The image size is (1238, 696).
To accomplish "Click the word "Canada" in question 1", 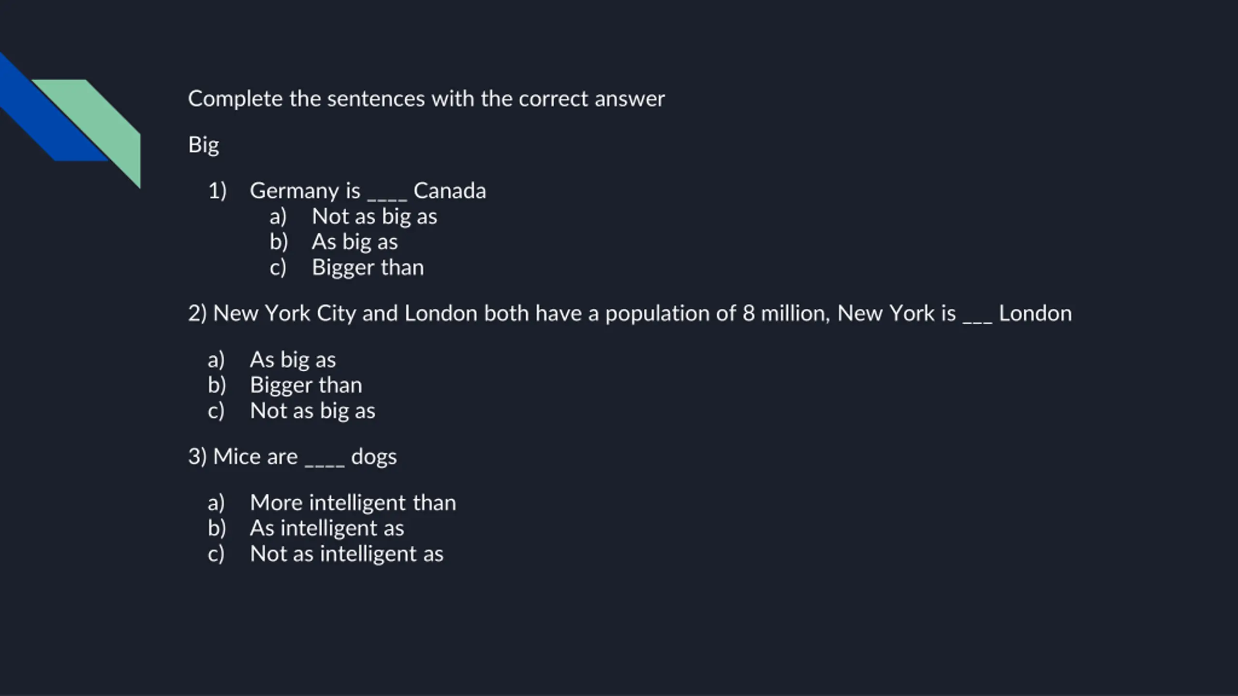I will 449,190.
